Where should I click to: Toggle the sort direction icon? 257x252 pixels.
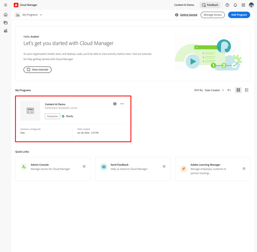(x=229, y=90)
